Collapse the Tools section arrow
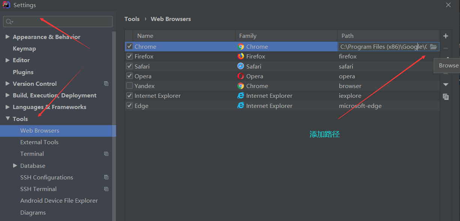The width and height of the screenshot is (460, 221). 7,119
